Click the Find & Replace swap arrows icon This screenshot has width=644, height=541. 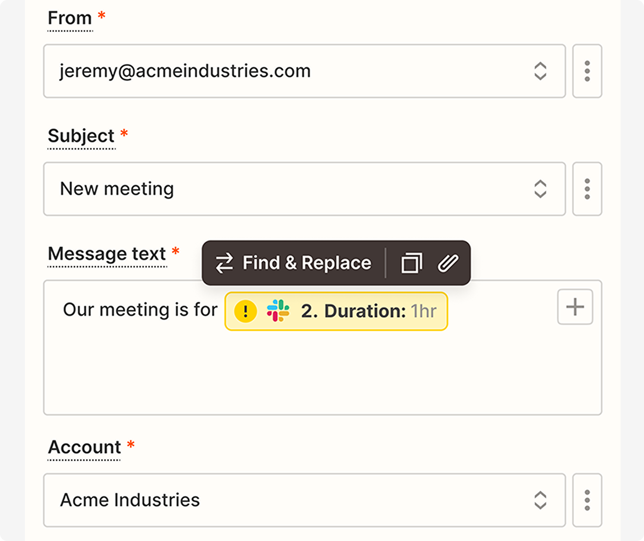point(224,263)
